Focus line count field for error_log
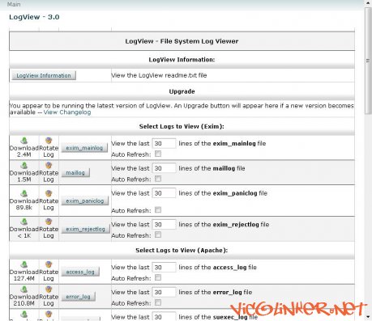372x321 pixels. pyautogui.click(x=164, y=292)
